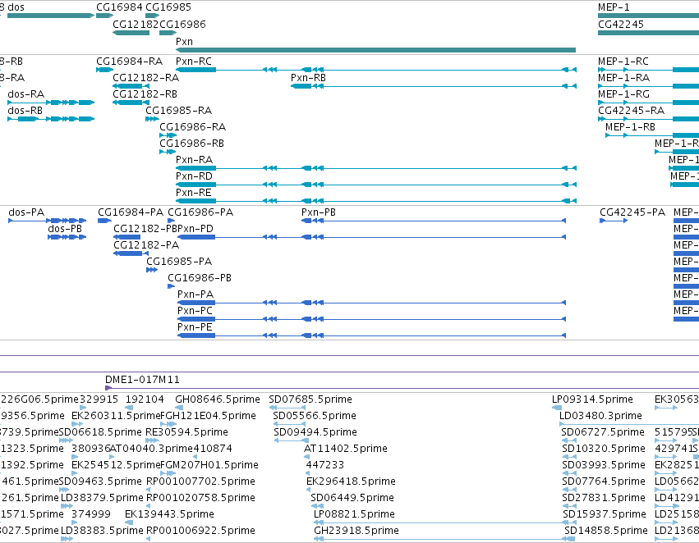Click the 'CG16986' gene label
Viewport: 699px width, 543px height.
(183, 24)
